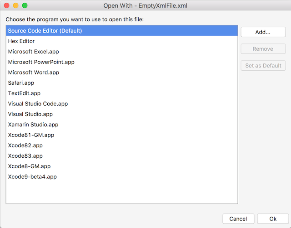Zoom the dialog with green button
Viewport: 291px width, 228px height.
25,5
